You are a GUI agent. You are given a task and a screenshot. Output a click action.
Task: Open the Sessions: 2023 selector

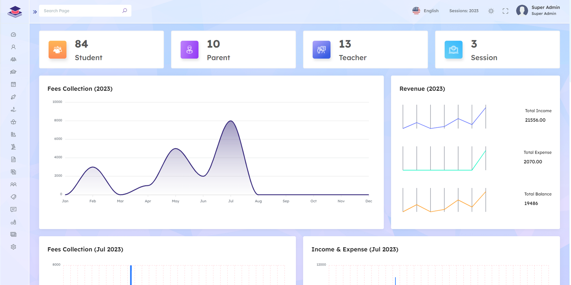464,11
